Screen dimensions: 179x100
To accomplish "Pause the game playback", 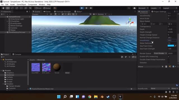I will (86, 8).
